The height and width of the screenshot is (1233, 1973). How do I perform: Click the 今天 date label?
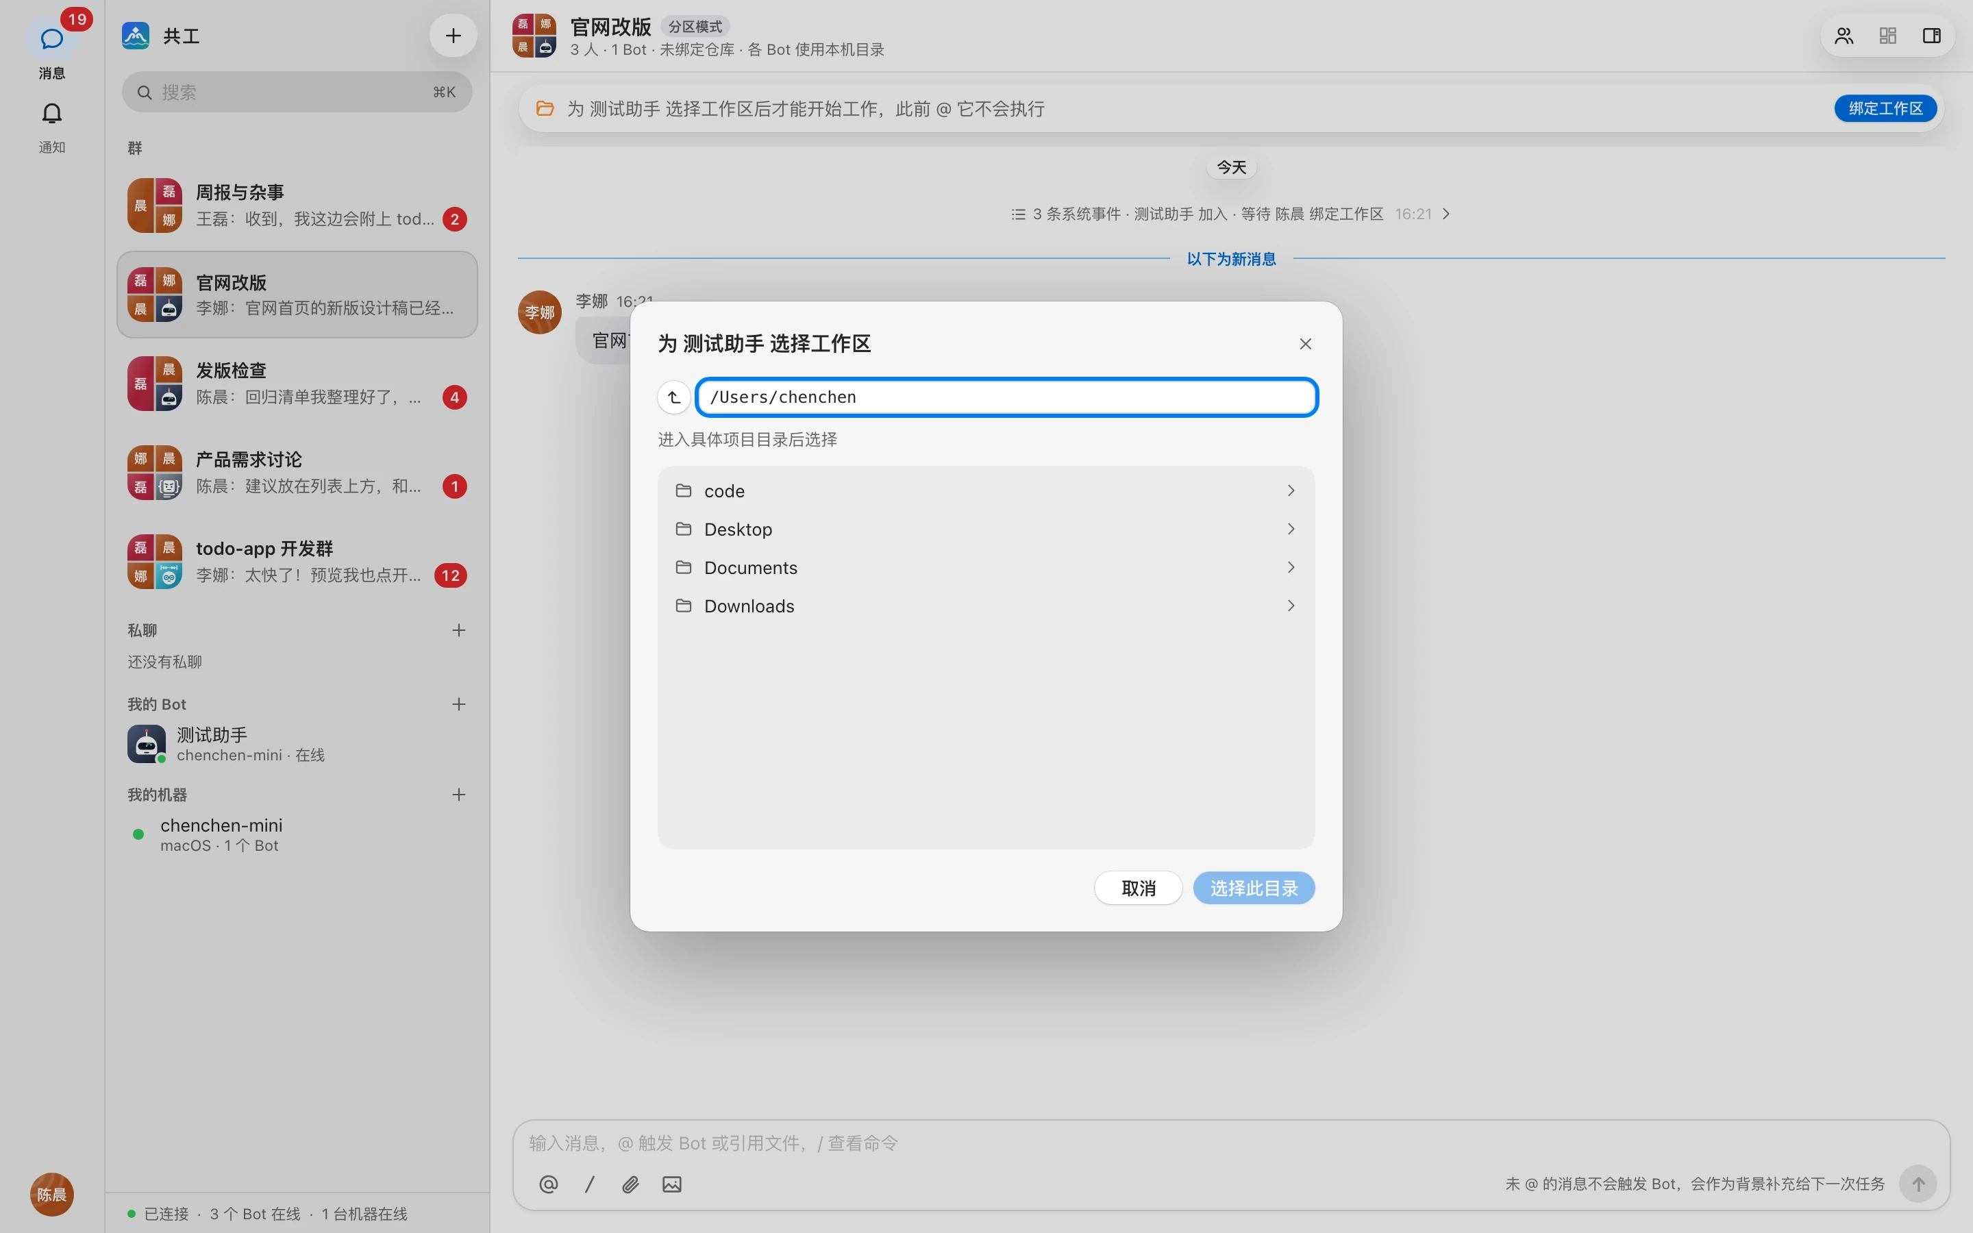click(x=1231, y=167)
